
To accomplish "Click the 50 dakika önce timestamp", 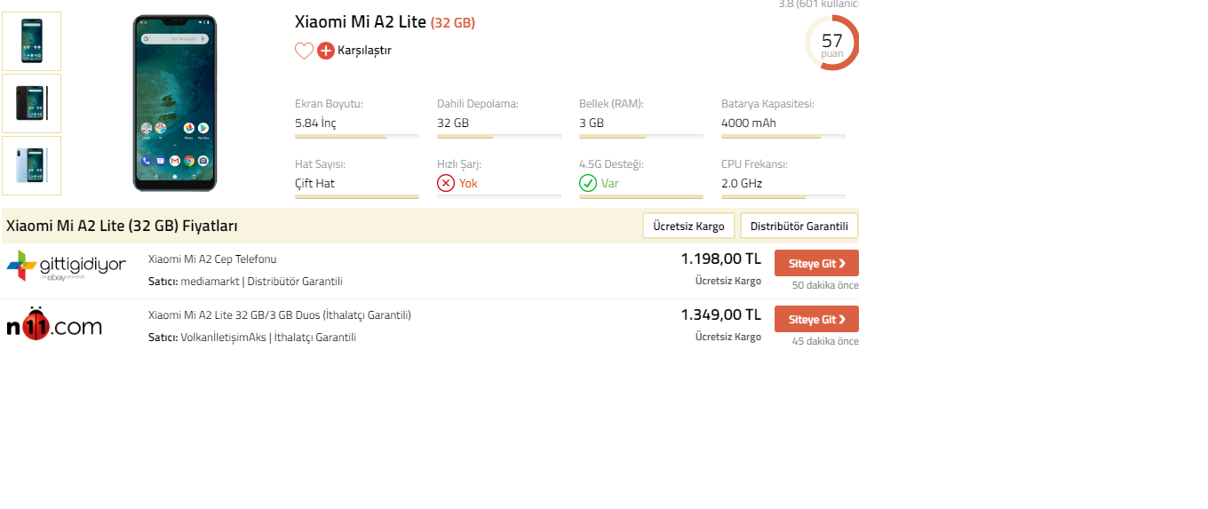I will click(x=825, y=285).
